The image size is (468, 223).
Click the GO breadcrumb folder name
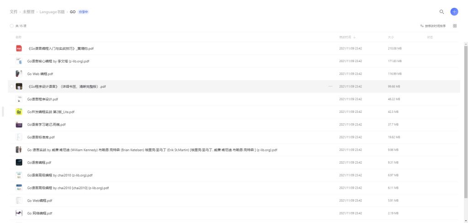coord(73,12)
